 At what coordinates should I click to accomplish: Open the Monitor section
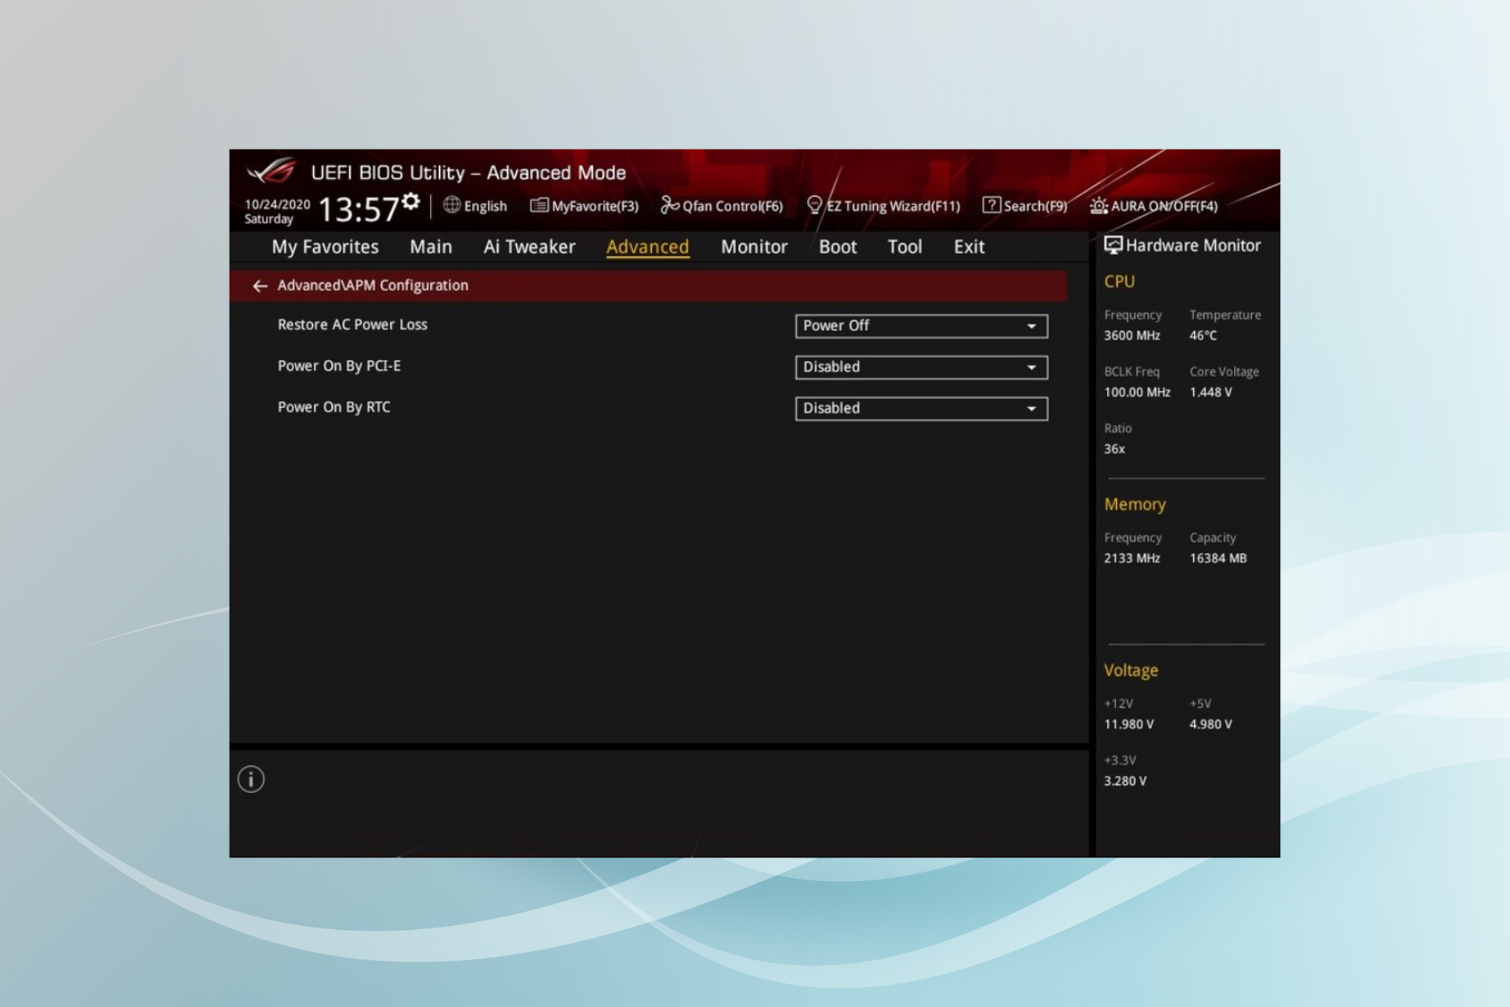click(x=753, y=246)
